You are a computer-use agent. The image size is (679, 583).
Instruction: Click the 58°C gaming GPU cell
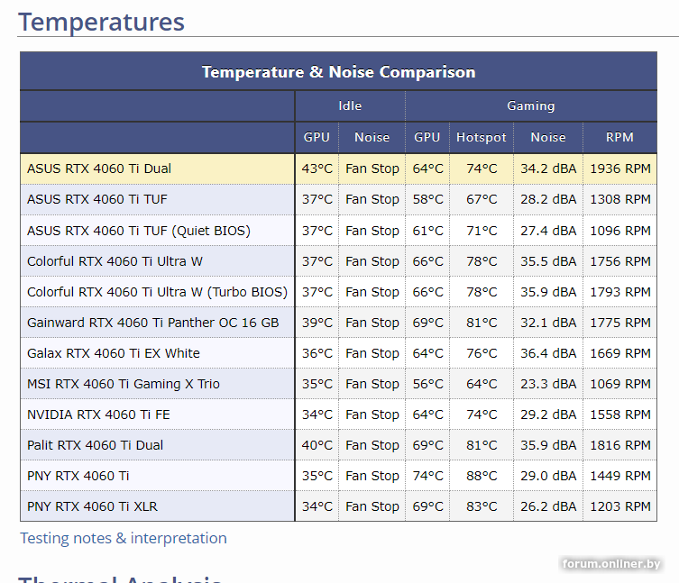(x=427, y=199)
